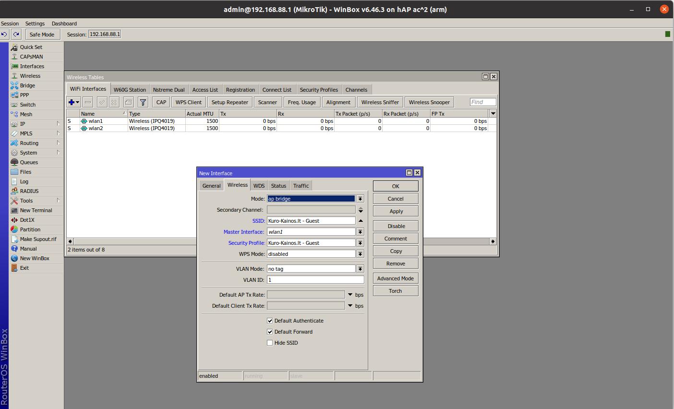Expand Default AP Tx Rate arrow
The width and height of the screenshot is (674, 409).
tap(350, 295)
